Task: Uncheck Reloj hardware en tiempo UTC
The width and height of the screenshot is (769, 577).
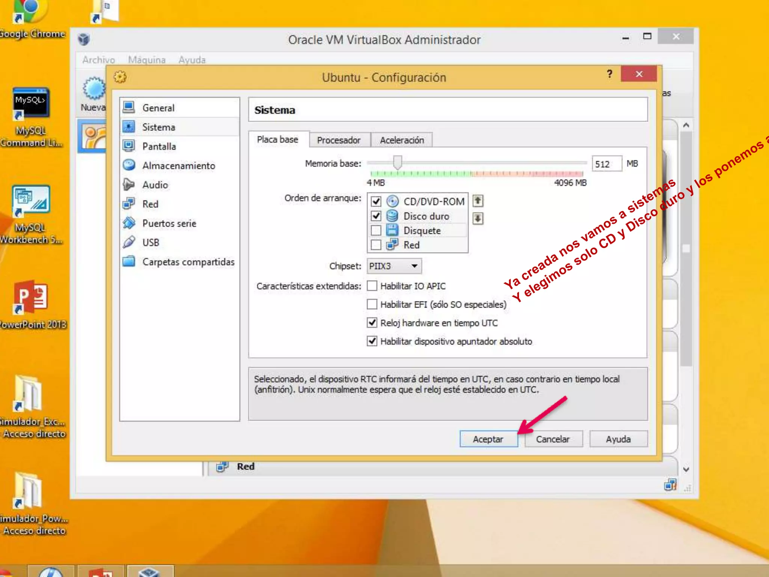Action: point(372,323)
